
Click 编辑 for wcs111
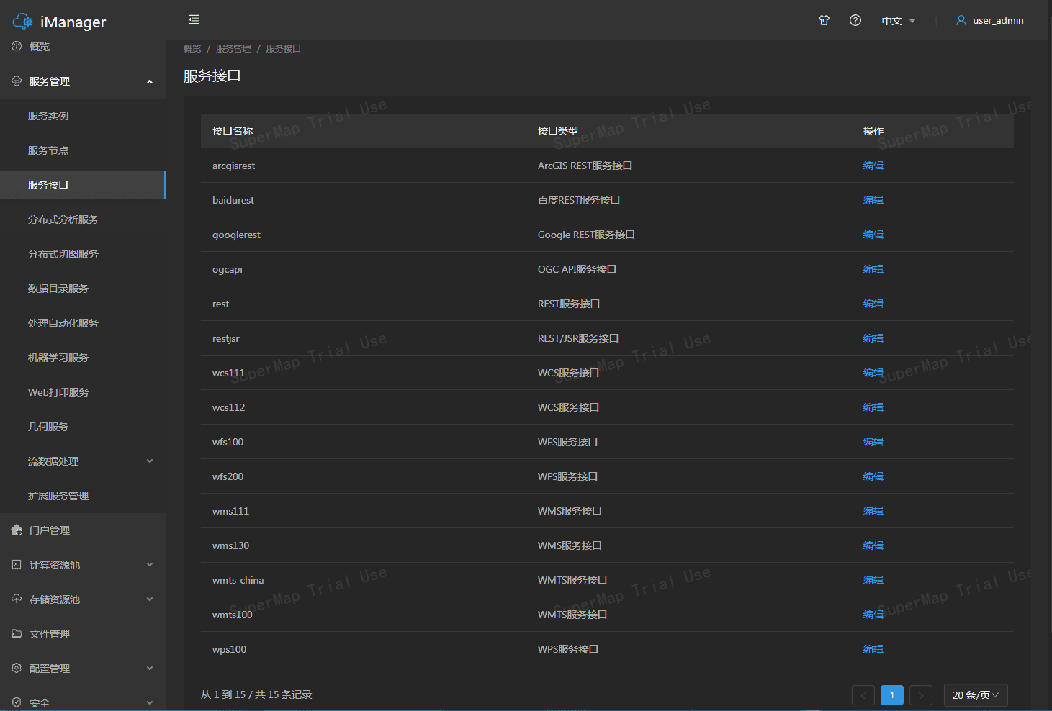tap(873, 373)
